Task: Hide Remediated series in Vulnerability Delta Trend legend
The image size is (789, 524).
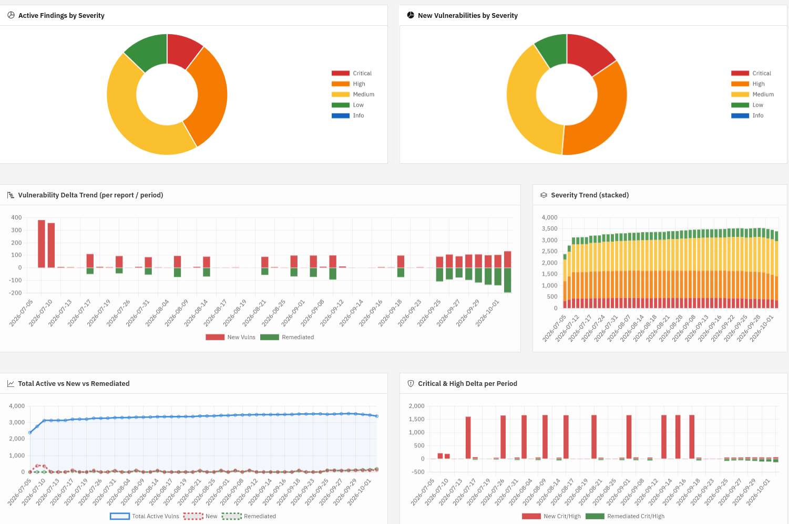Action: pyautogui.click(x=287, y=337)
